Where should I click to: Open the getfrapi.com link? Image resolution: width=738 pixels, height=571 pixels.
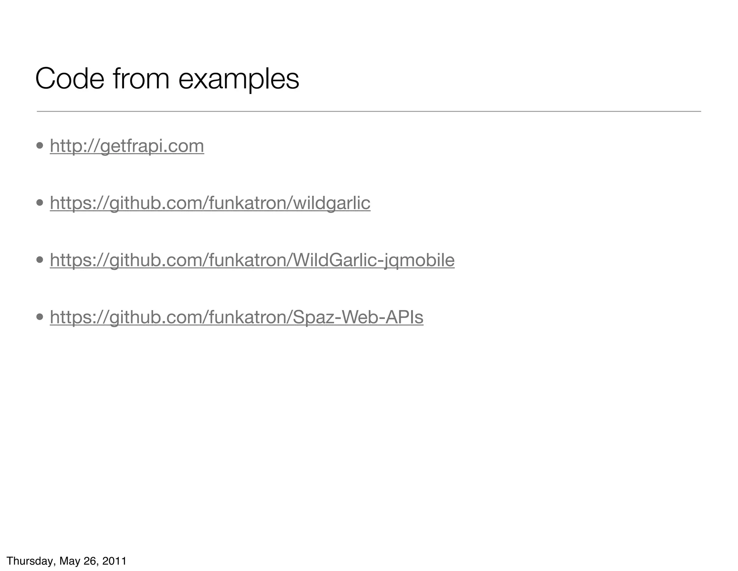127,146
